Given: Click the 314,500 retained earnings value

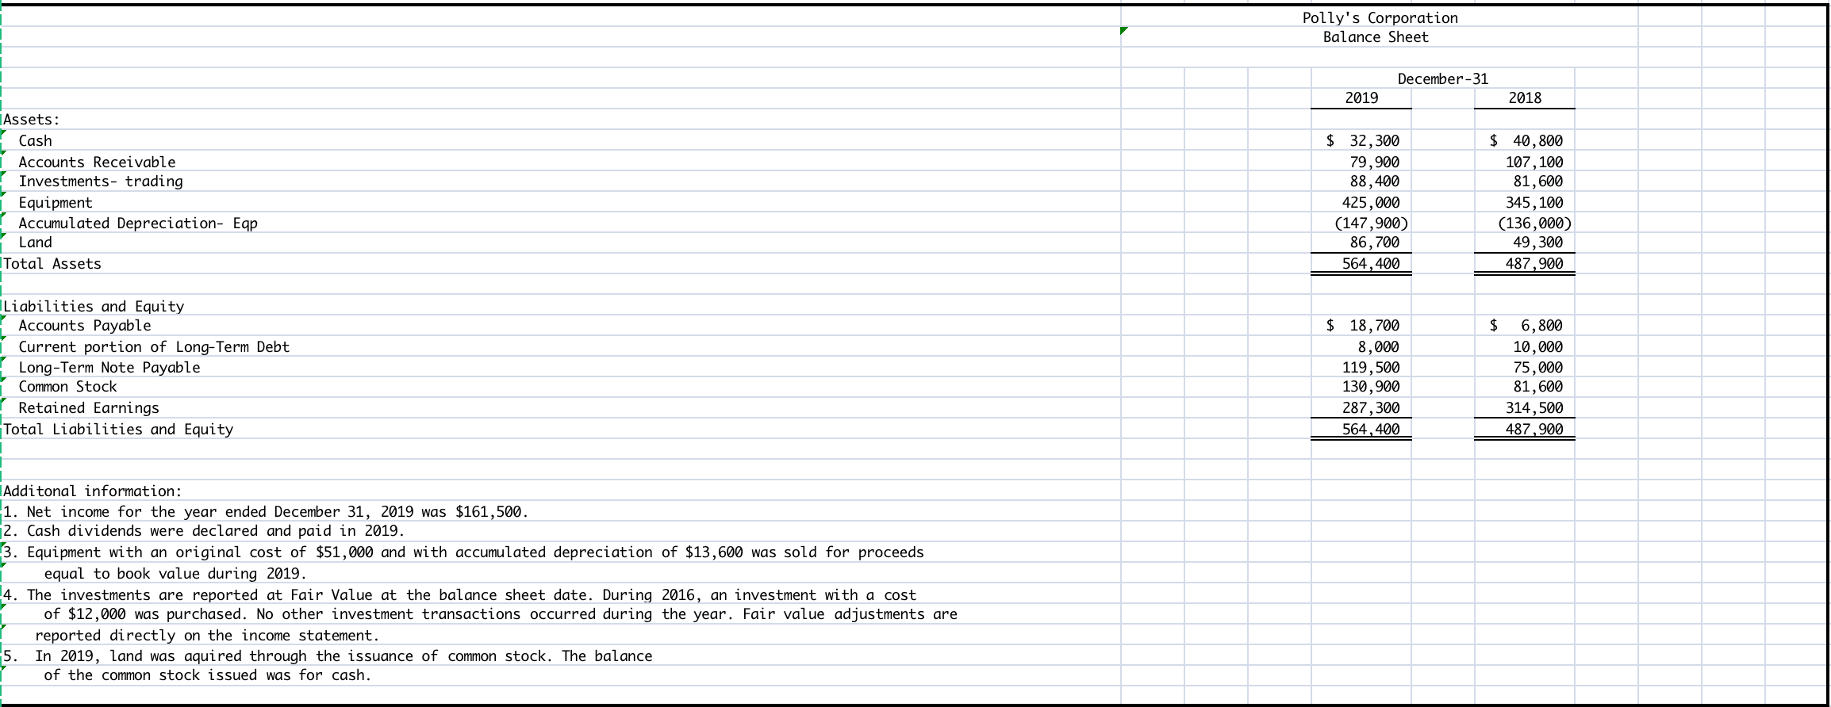Looking at the screenshot, I should [x=1534, y=408].
